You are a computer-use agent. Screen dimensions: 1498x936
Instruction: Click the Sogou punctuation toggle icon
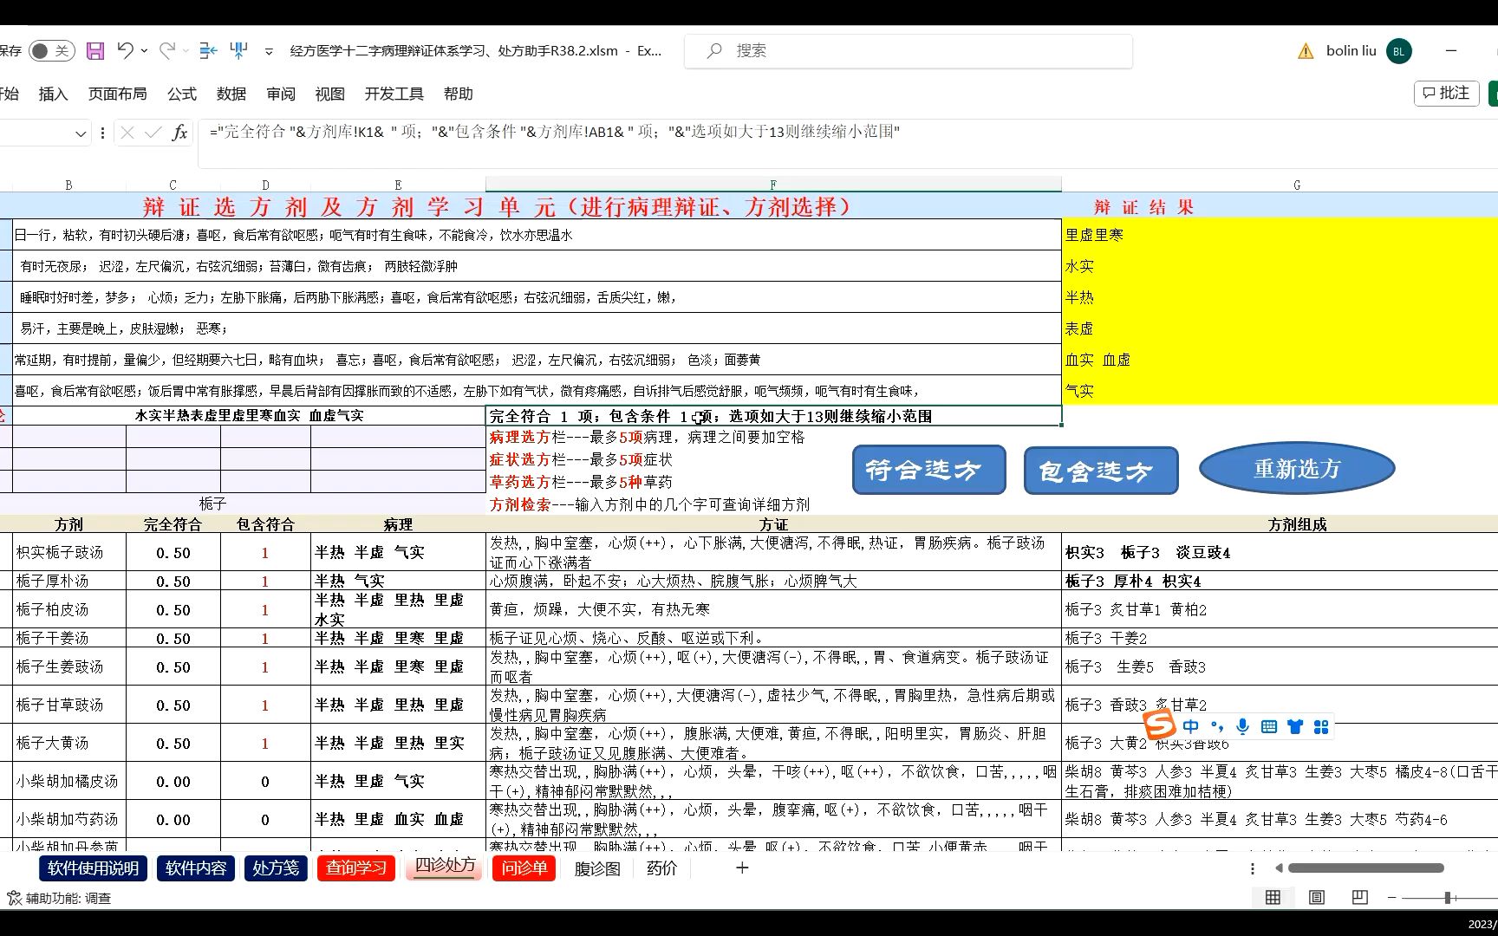click(x=1217, y=726)
